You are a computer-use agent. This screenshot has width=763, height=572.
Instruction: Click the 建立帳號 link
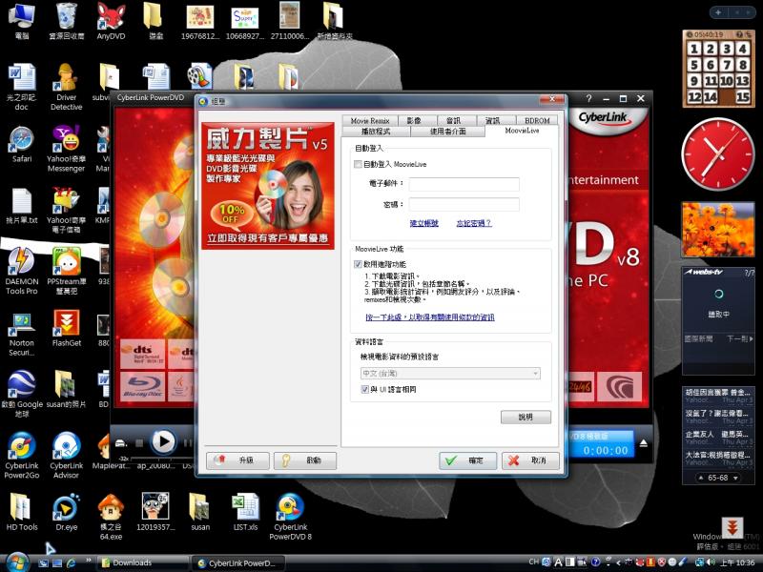point(423,223)
